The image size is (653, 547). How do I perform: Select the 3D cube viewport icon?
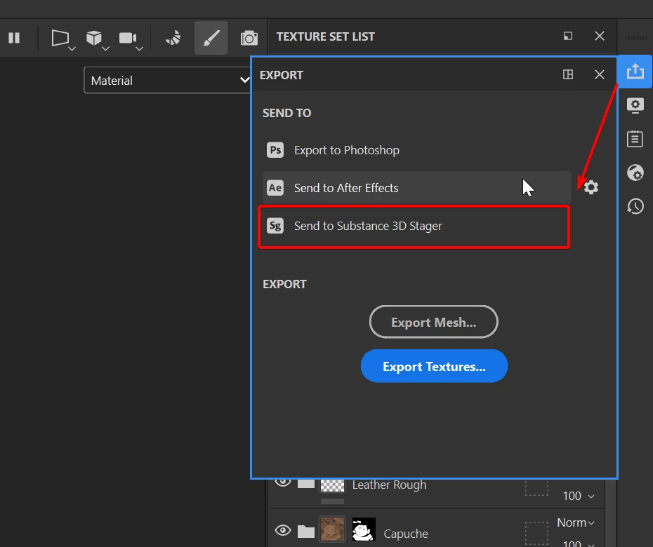pyautogui.click(x=94, y=38)
